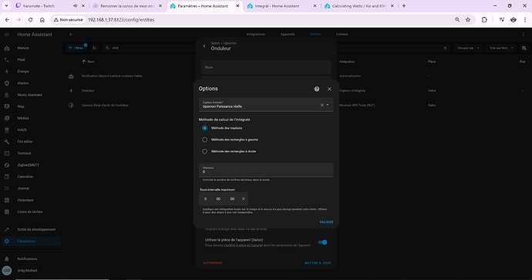
Task: Open the Calculating Watts browser tab
Action: (x=359, y=6)
